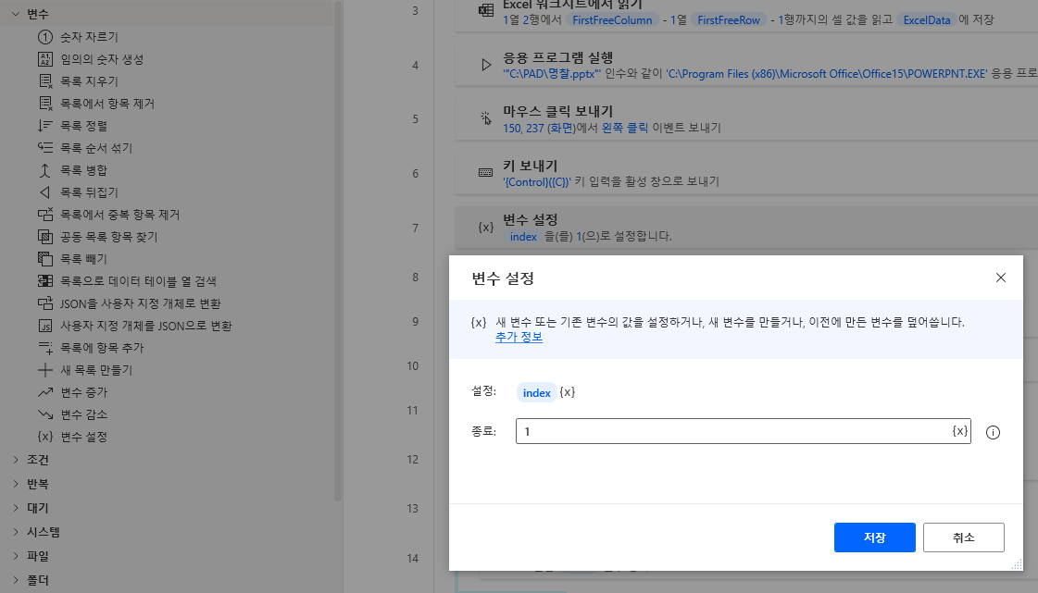Select the 공통 목록 항목 찾기 icon

45,237
